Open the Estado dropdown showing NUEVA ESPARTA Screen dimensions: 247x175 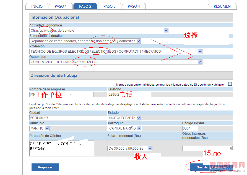(124, 118)
